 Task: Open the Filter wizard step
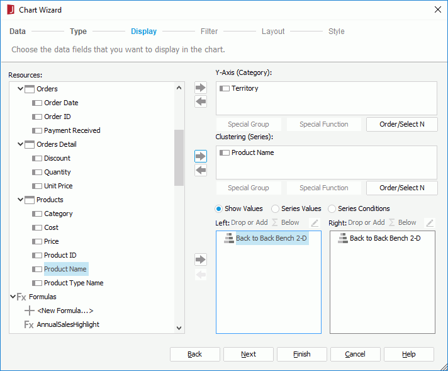(x=209, y=31)
